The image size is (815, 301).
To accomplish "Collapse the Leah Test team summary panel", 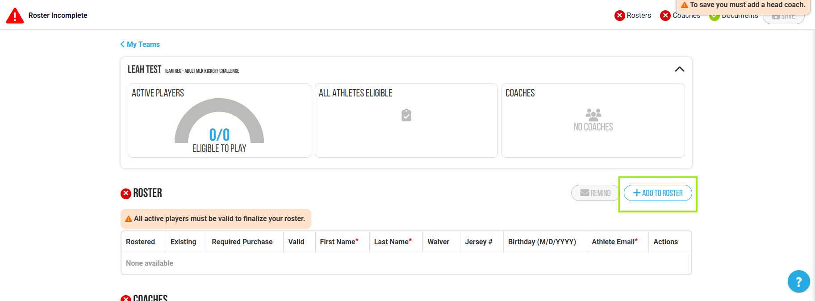I will click(x=679, y=69).
